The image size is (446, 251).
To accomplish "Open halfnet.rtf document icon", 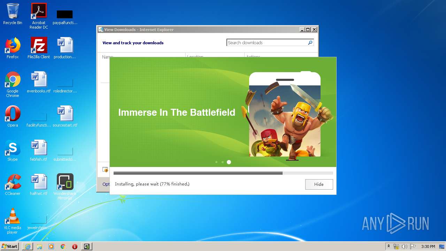I will coord(39,185).
